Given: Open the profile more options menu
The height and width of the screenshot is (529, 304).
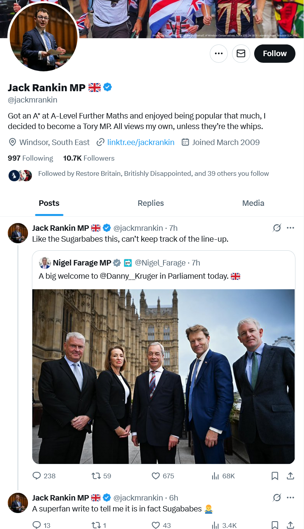Looking at the screenshot, I should click(218, 54).
